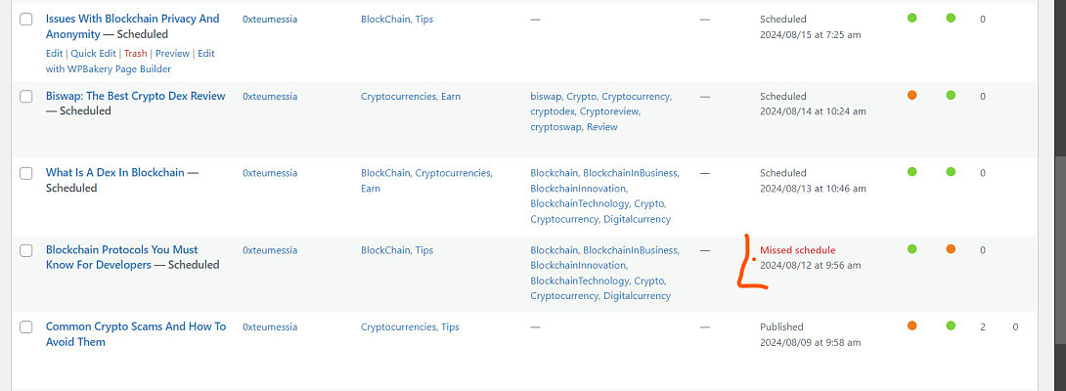1066x391 pixels.
Task: Click the green readability dot on the Biswap row
Action: pyautogui.click(x=950, y=95)
